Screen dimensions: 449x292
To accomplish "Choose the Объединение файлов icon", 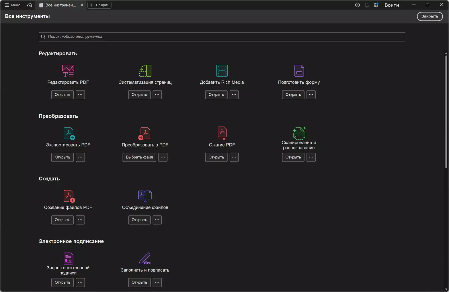I will click(145, 196).
